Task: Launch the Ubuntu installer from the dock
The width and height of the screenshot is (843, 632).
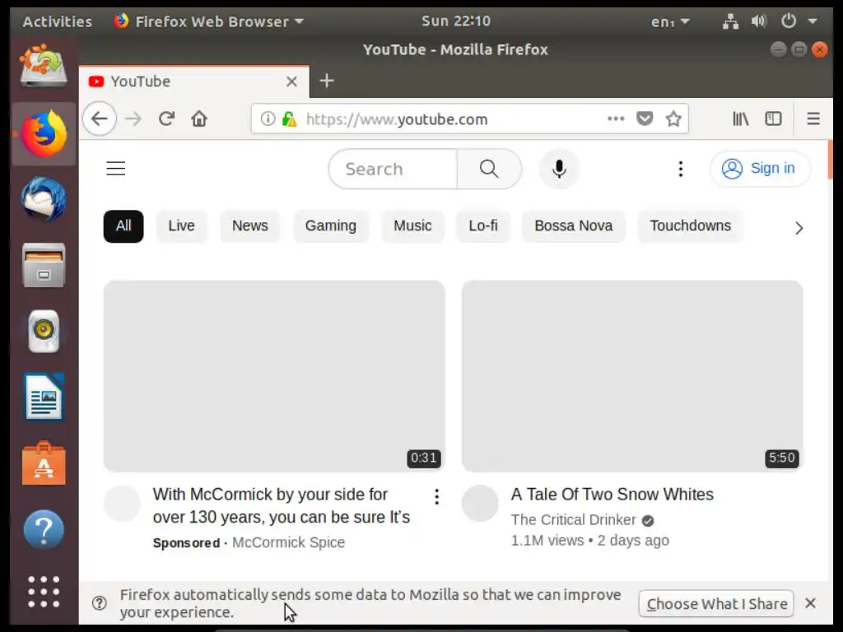Action: [44, 67]
